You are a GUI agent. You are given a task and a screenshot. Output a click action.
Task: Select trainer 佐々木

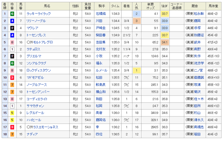[199, 99]
